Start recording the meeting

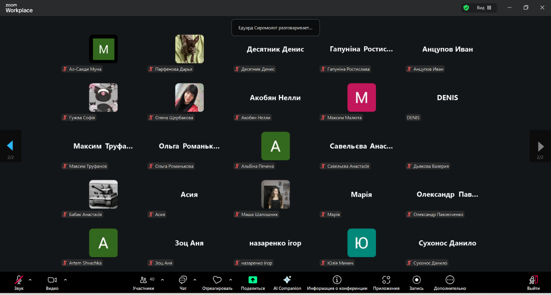416,280
